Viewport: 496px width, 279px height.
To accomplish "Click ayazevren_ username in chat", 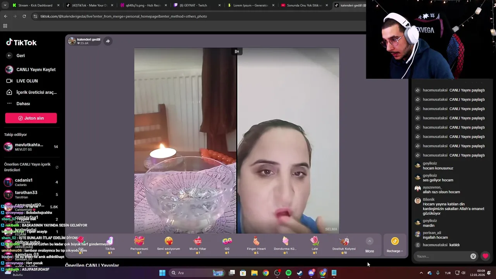I will (432, 188).
